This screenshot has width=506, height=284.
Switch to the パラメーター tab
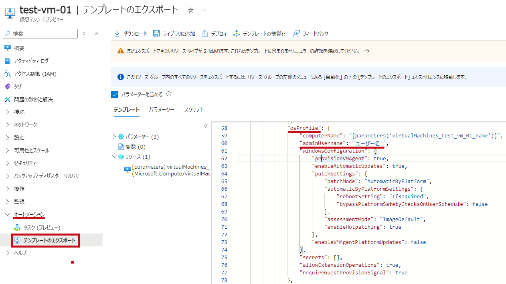point(162,110)
